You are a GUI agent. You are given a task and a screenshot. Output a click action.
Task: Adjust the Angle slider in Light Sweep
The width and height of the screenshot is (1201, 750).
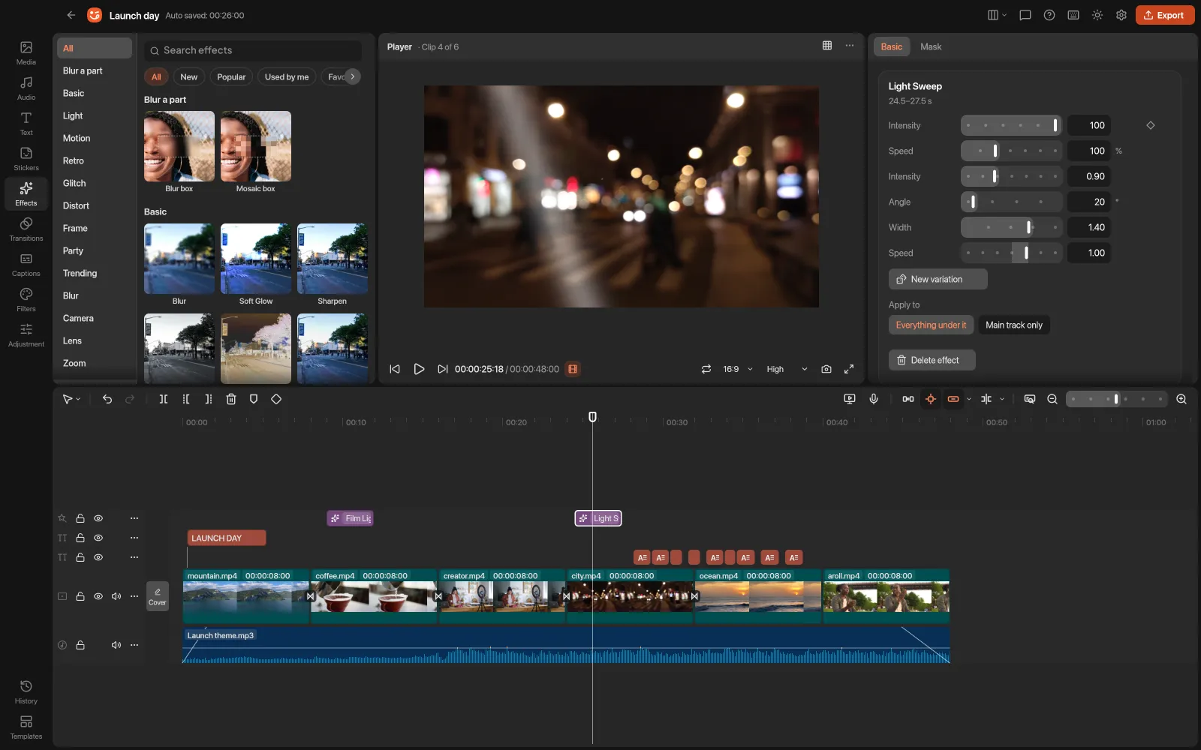point(1011,202)
